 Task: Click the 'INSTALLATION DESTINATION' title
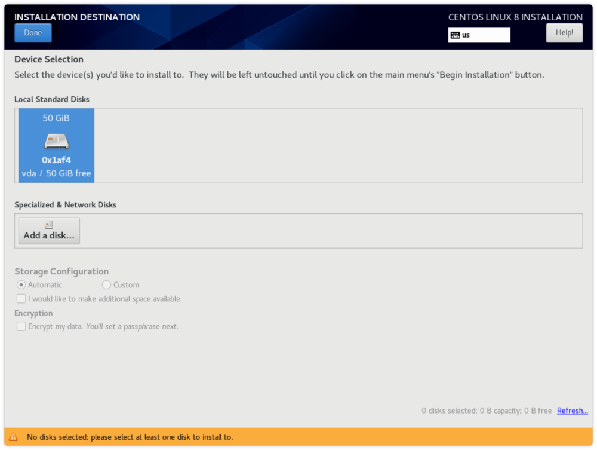tap(77, 17)
